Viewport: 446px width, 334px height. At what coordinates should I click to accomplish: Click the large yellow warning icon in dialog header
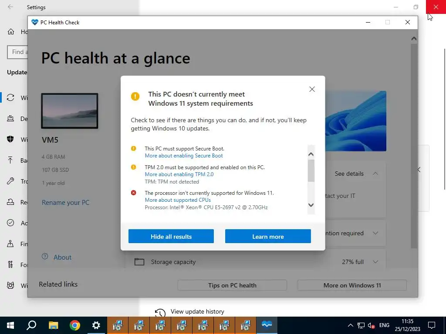(x=135, y=96)
